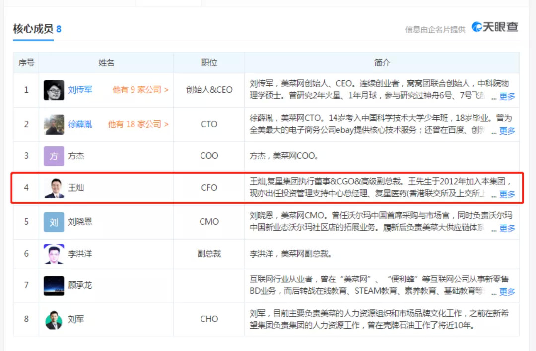The image size is (536, 351).
Task: Expand 更多 in 徐薛胤's intro
Action: pos(507,131)
